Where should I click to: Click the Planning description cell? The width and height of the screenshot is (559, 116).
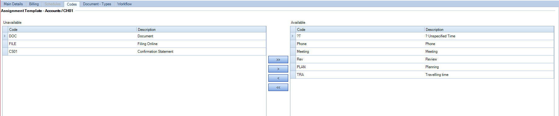click(x=489, y=67)
